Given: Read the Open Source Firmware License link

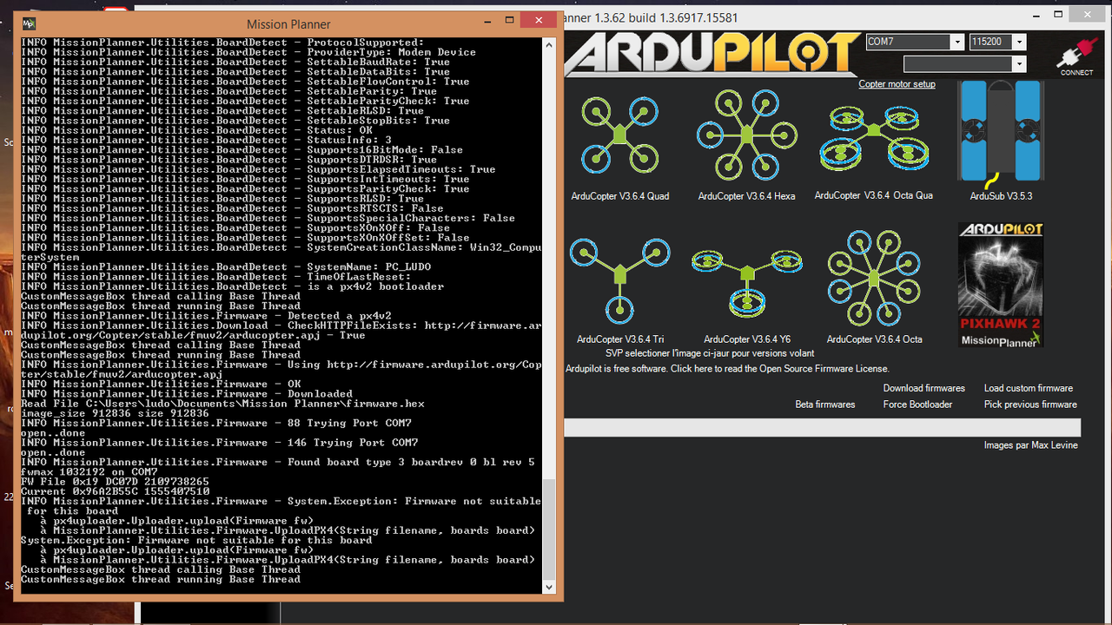Looking at the screenshot, I should tap(727, 369).
